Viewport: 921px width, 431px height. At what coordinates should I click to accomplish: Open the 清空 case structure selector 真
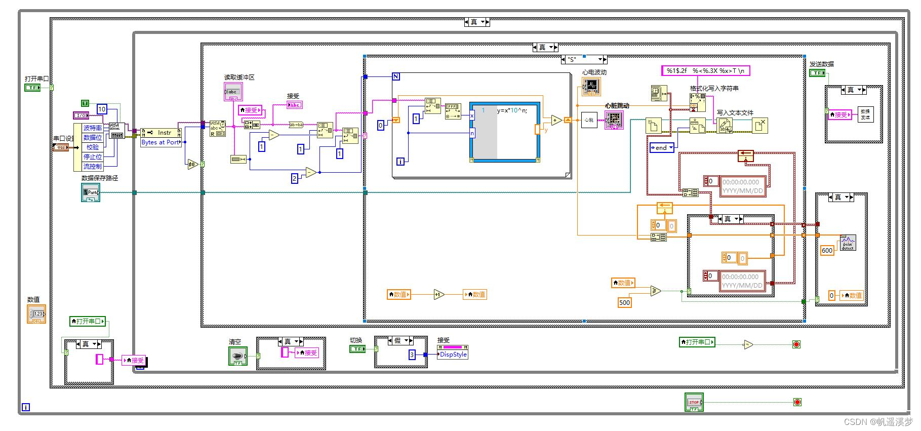(x=291, y=341)
